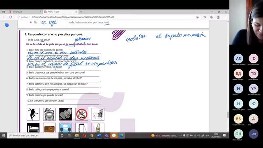Click the spilled pills image thumbnail
The width and height of the screenshot is (263, 148).
[65, 114]
